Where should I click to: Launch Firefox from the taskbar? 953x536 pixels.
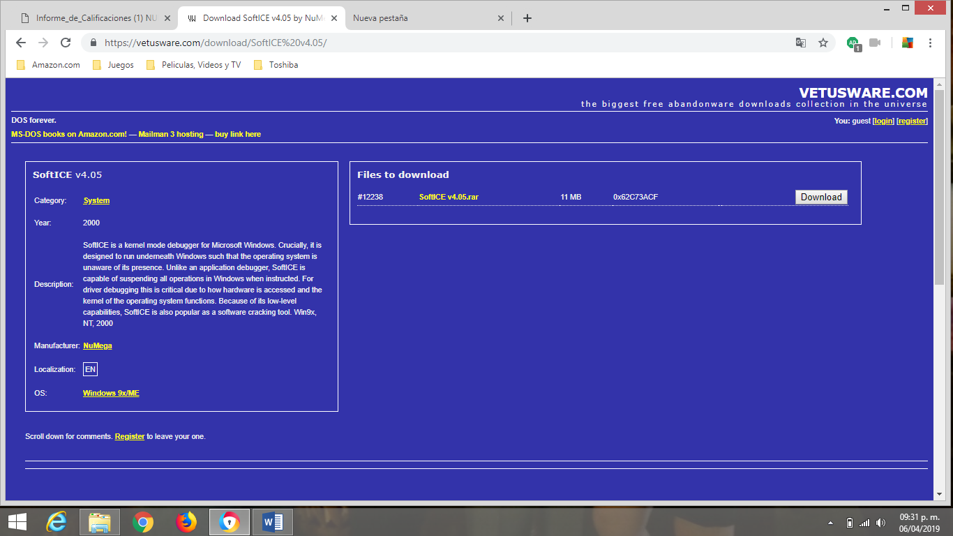(186, 521)
